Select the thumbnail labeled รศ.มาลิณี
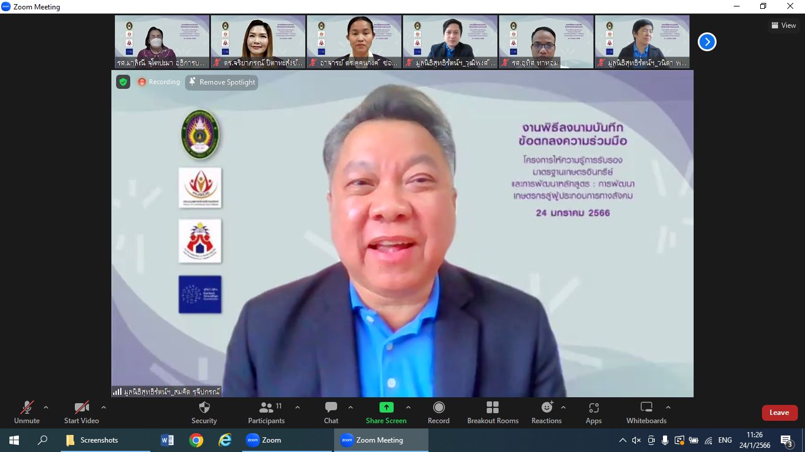 point(162,42)
